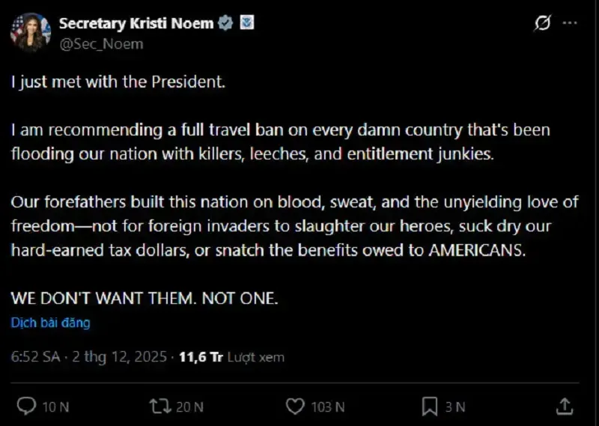Click the '10 N' reply count
This screenshot has width=599, height=426.
click(55, 407)
